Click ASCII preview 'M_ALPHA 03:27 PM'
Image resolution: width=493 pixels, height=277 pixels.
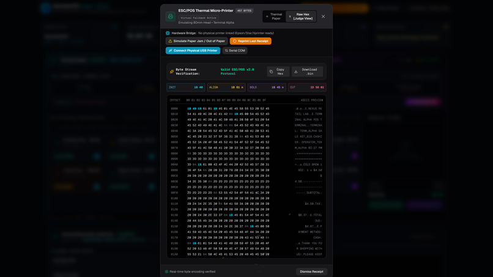(308, 148)
